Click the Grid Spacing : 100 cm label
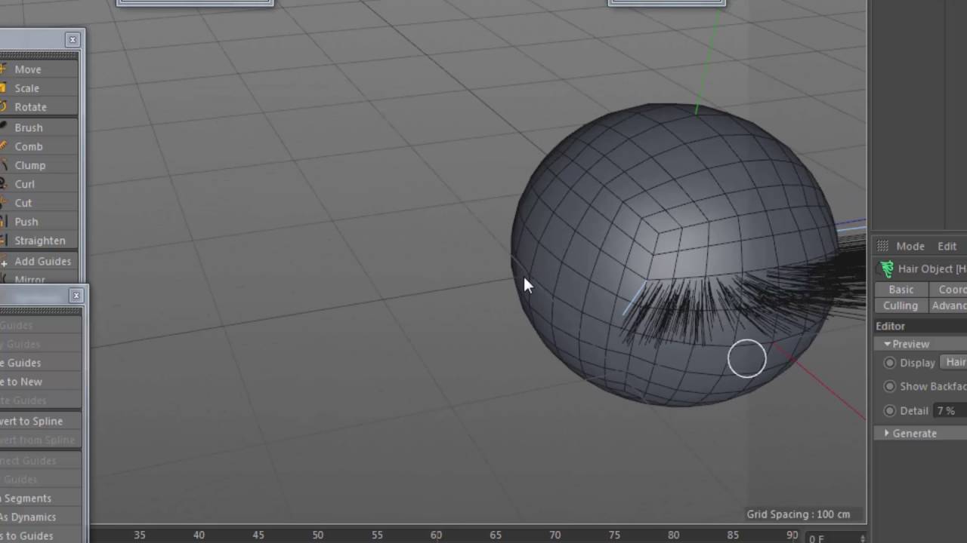Image resolution: width=967 pixels, height=543 pixels. (798, 514)
